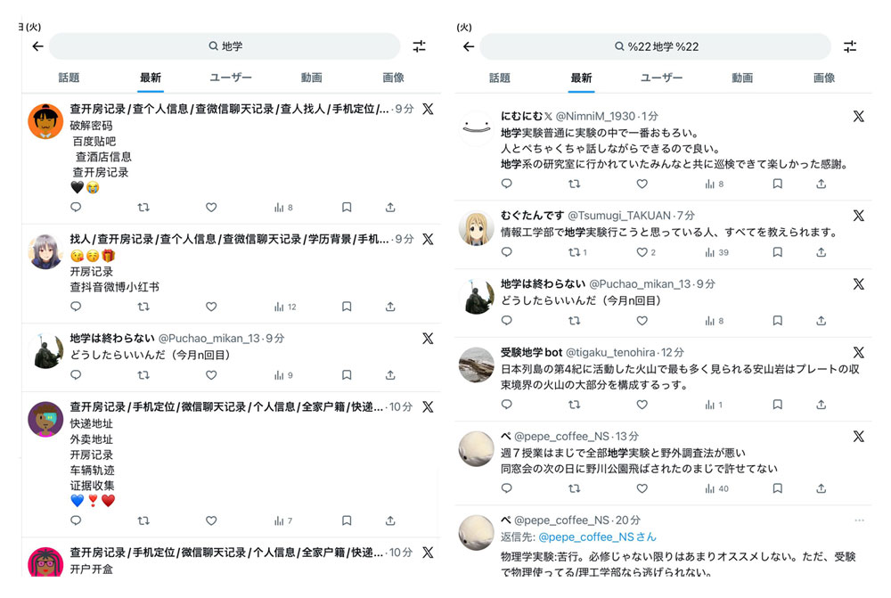The width and height of the screenshot is (891, 598).
Task: Open @Tsumugi_TAKUAN profile handle
Action: [619, 216]
